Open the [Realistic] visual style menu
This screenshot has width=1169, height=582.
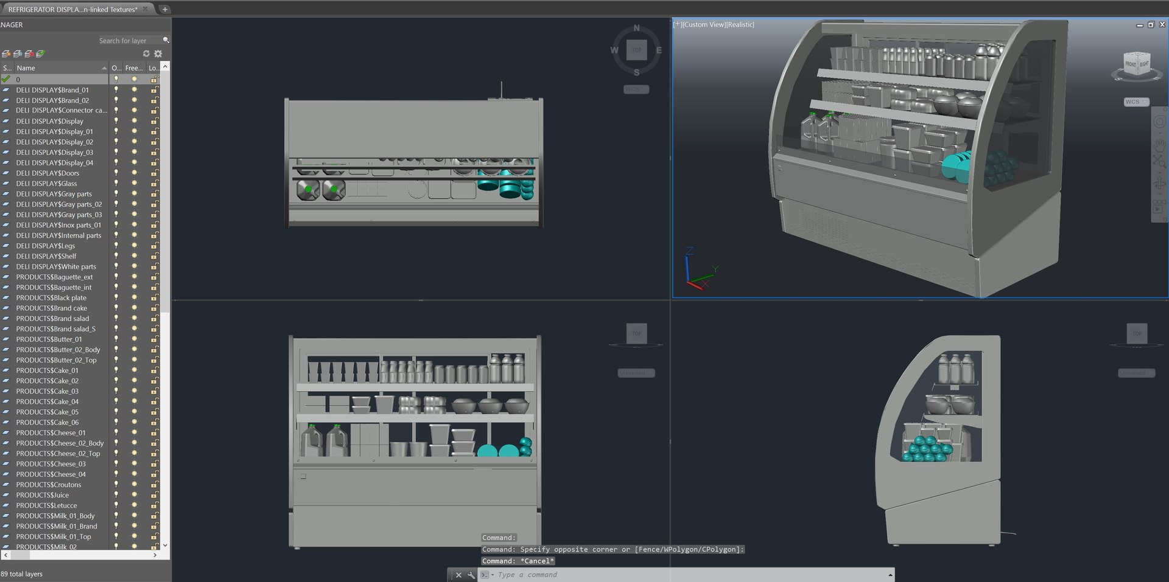click(x=740, y=24)
